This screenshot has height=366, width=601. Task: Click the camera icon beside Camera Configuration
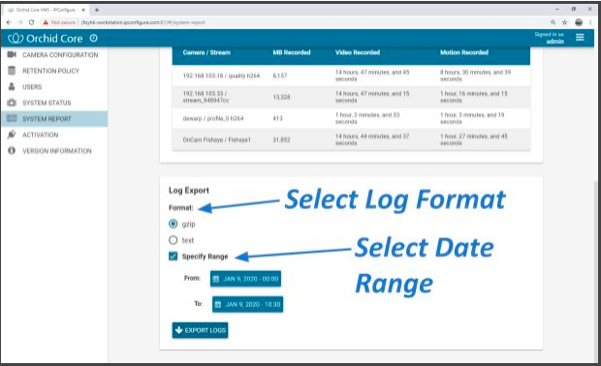pos(12,54)
